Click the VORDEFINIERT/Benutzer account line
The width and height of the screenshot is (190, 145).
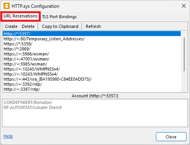pos(28,102)
